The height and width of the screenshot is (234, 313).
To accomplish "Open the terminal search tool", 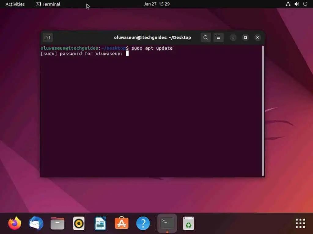I will point(205,37).
